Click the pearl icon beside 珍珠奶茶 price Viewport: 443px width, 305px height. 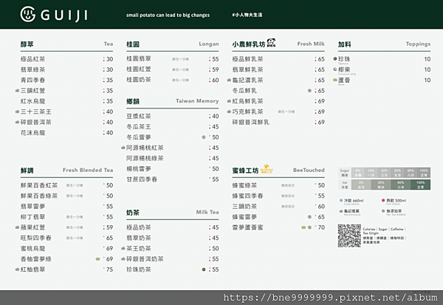pyautogui.click(x=204, y=270)
